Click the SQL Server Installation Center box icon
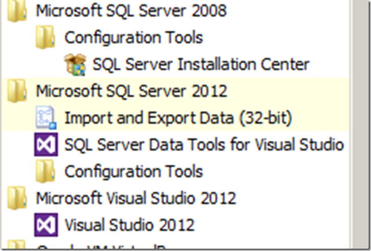The image size is (371, 251). coord(74,65)
